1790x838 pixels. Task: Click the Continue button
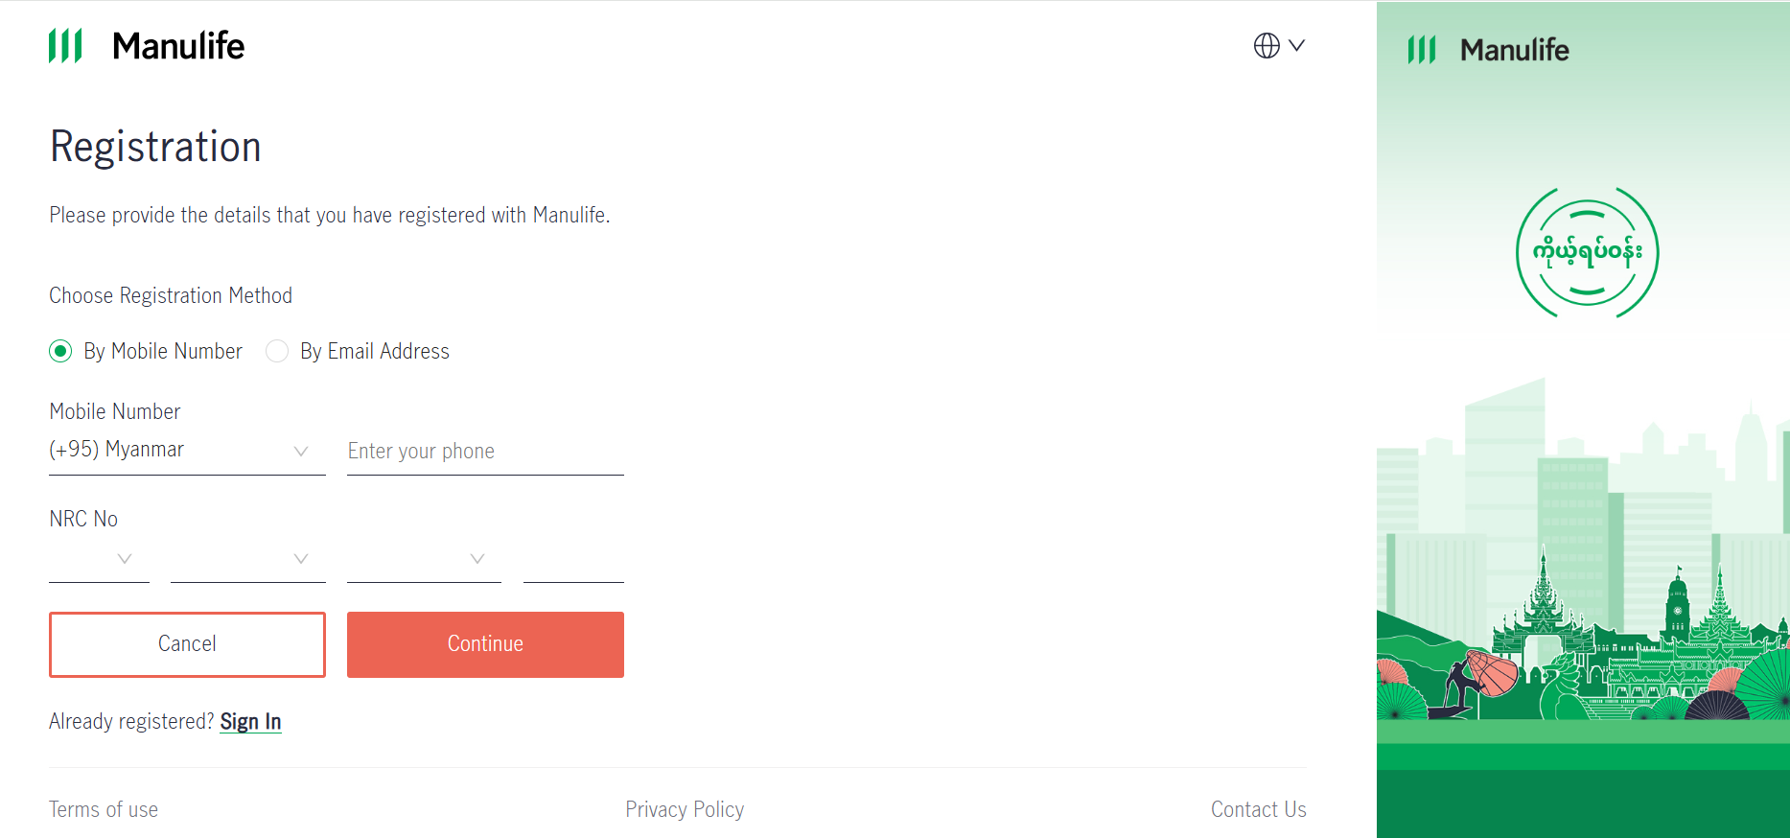(x=485, y=644)
